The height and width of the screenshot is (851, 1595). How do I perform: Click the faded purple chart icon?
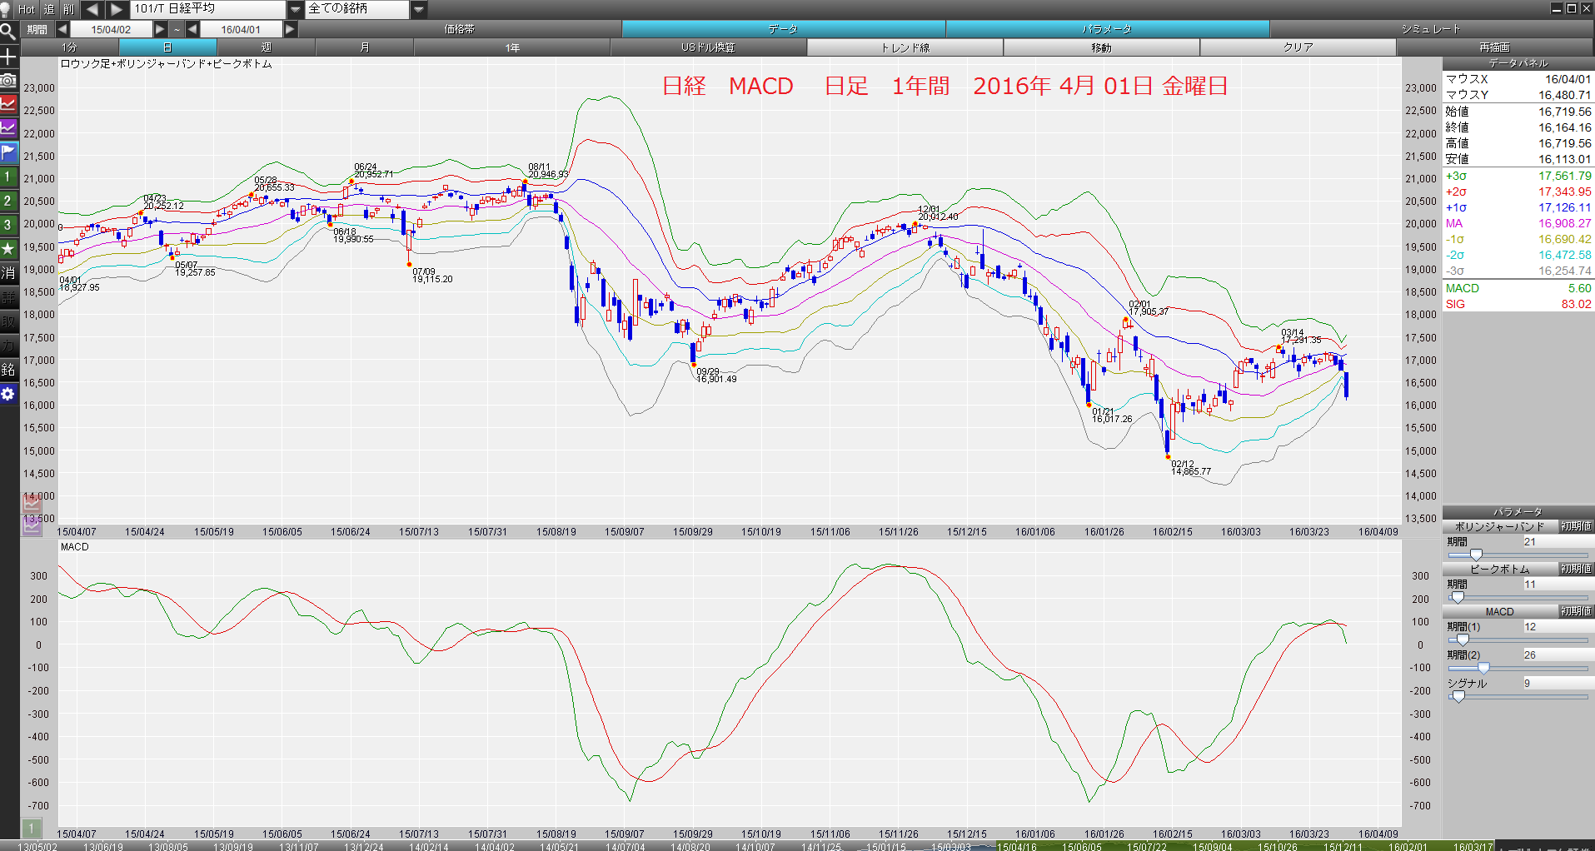pos(32,525)
